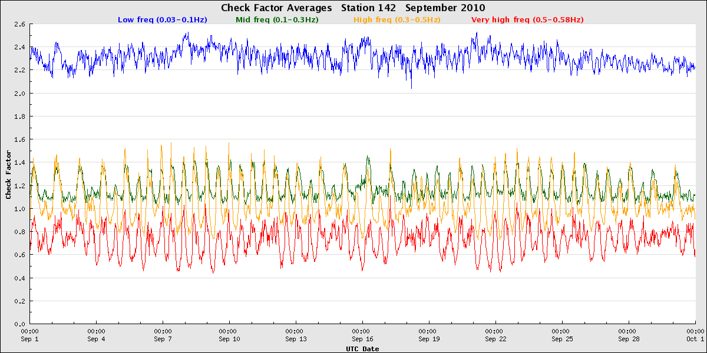Click the "Sep 22" date label
This screenshot has width=707, height=353.
coord(495,339)
